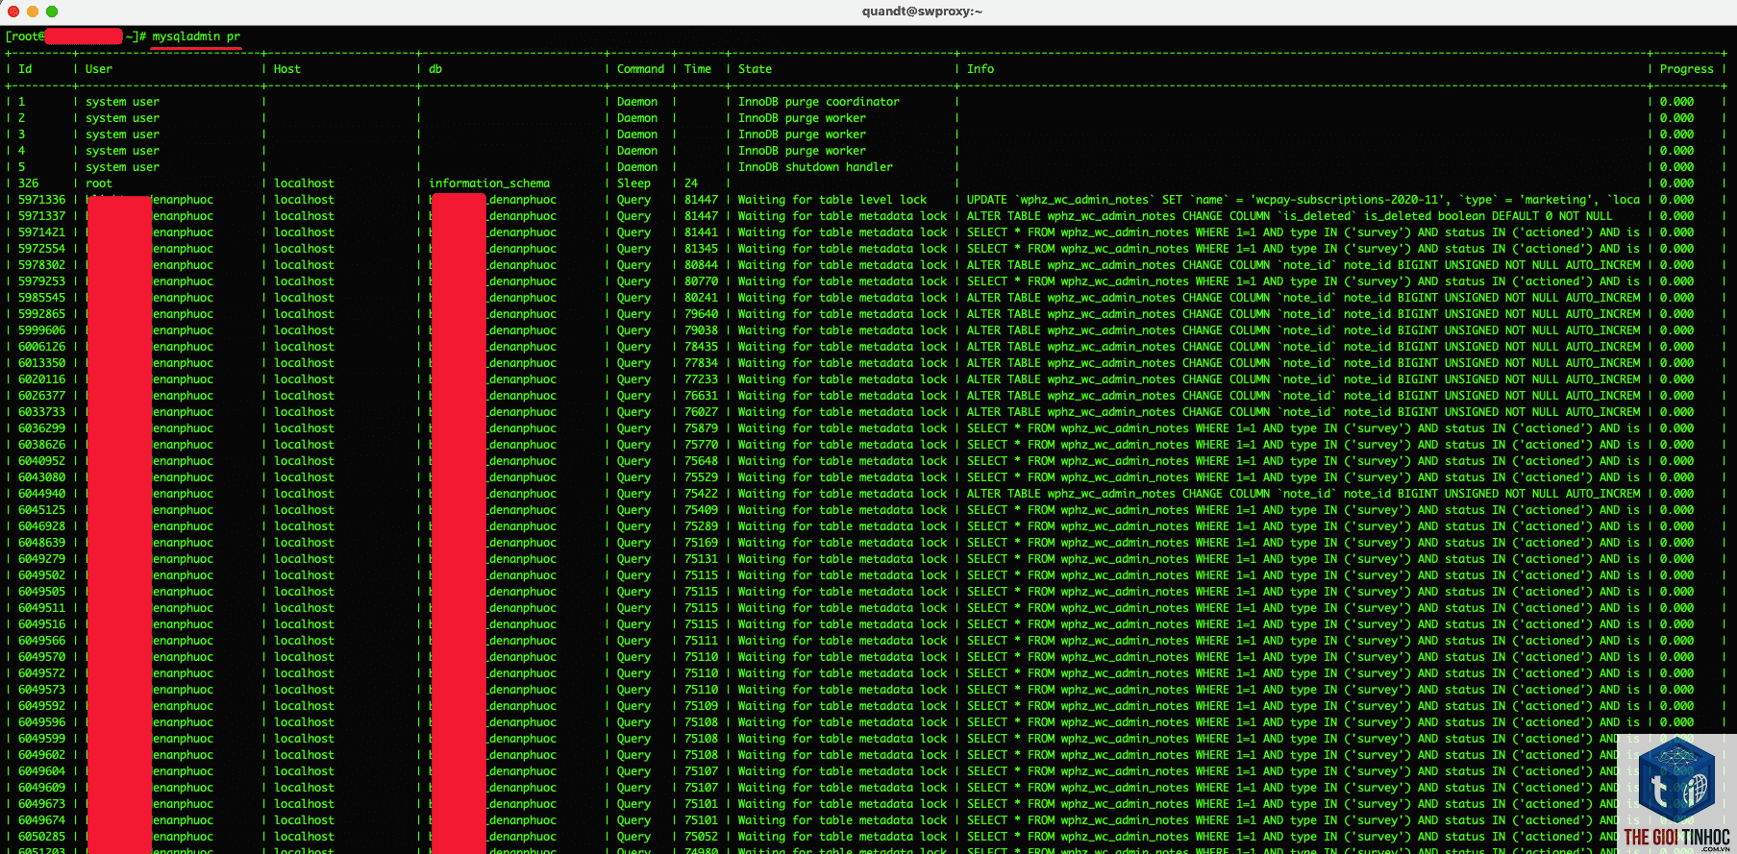The image size is (1737, 854).
Task: Click process Id '6036299'
Action: [x=41, y=428]
